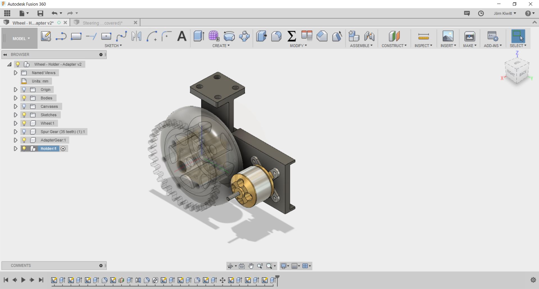Select the Line sketch tool
Viewport: 539px width, 289px height.
(x=61, y=36)
